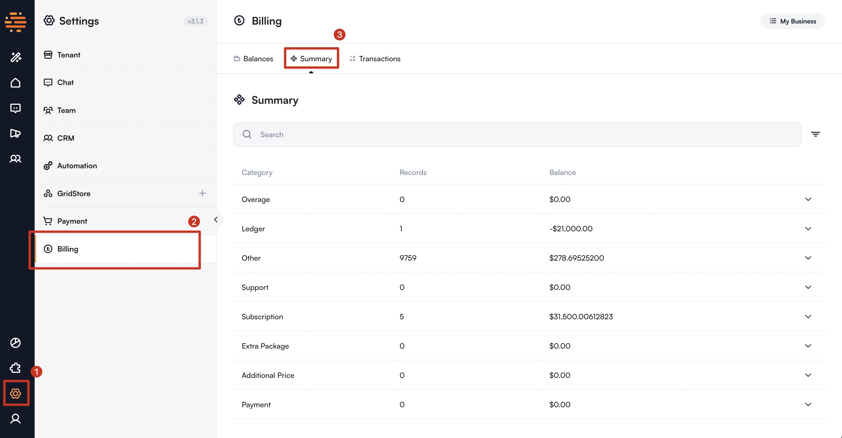Open the Tenant settings item
Viewport: 842px width, 438px height.
(69, 55)
